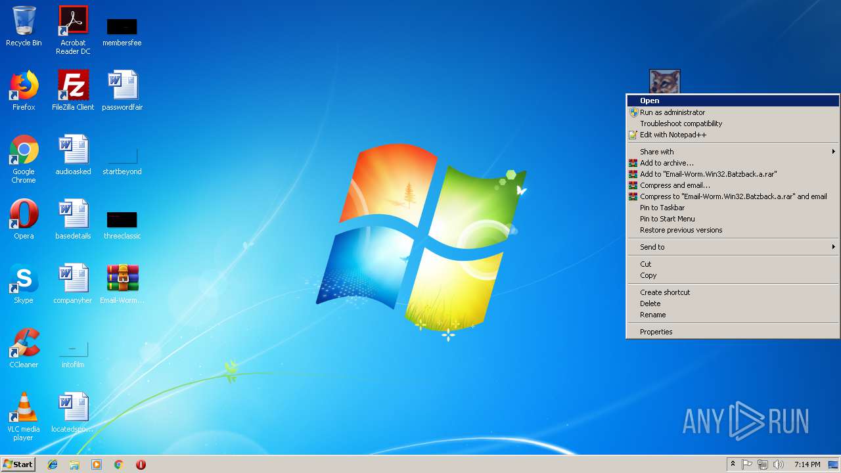841x473 pixels.
Task: Choose Rename in the context menu
Action: [733, 315]
